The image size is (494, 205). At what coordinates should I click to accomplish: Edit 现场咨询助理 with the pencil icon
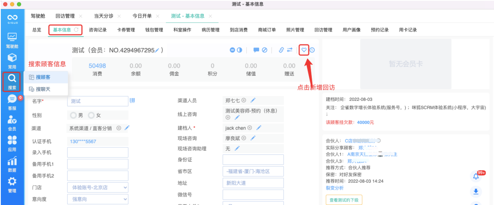(237, 149)
